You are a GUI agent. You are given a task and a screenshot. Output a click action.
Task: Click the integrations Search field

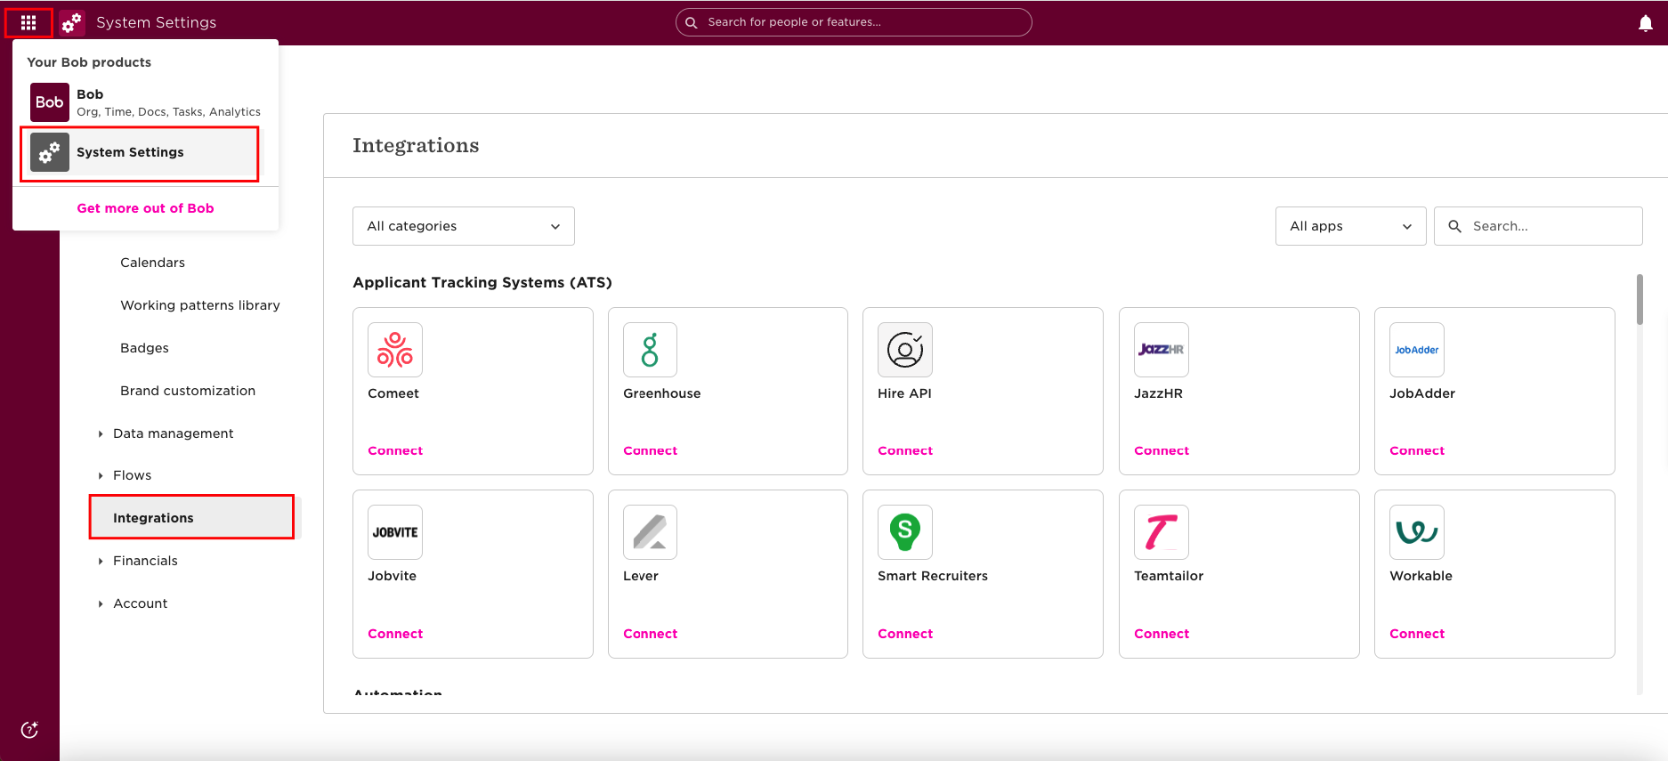coord(1538,226)
